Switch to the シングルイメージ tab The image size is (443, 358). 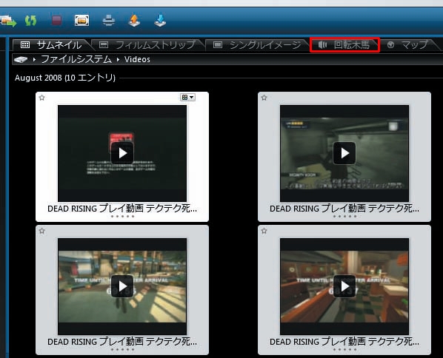click(x=257, y=44)
